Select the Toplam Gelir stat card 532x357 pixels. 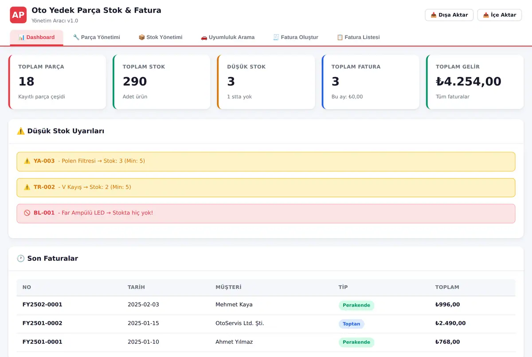pyautogui.click(x=475, y=82)
